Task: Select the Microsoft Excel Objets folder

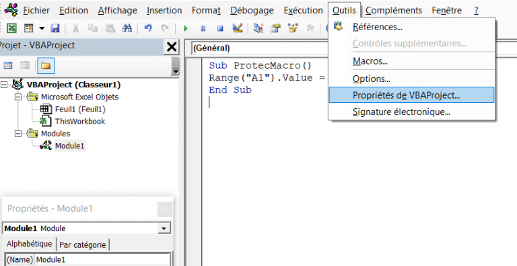Action: tap(79, 97)
